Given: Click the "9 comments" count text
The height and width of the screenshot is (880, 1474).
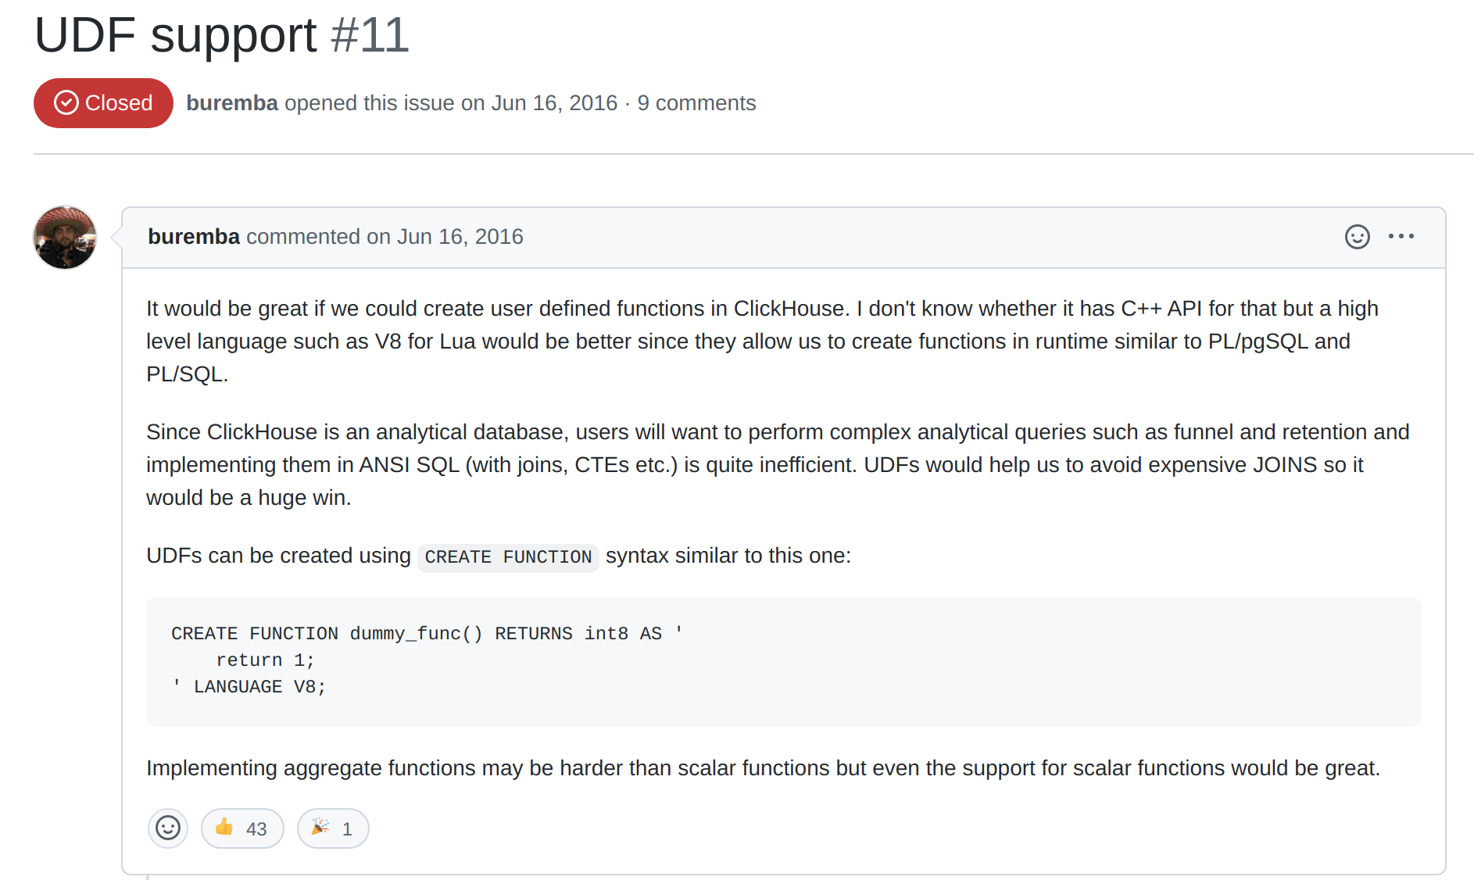Looking at the screenshot, I should pyautogui.click(x=696, y=103).
